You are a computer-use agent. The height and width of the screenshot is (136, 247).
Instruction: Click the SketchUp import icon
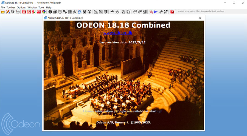13,12
